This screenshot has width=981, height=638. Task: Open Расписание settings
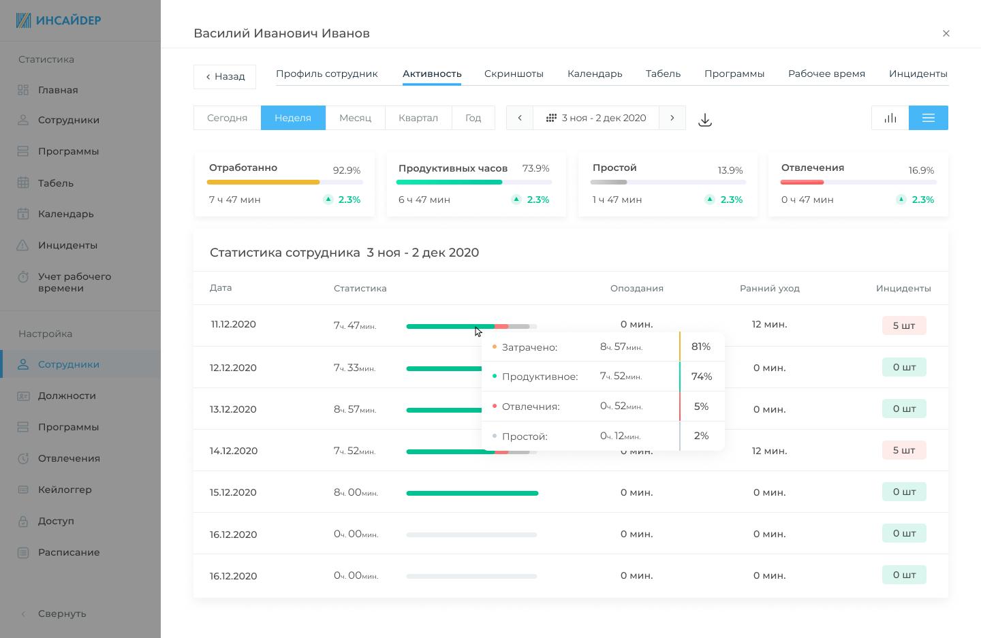tap(69, 552)
